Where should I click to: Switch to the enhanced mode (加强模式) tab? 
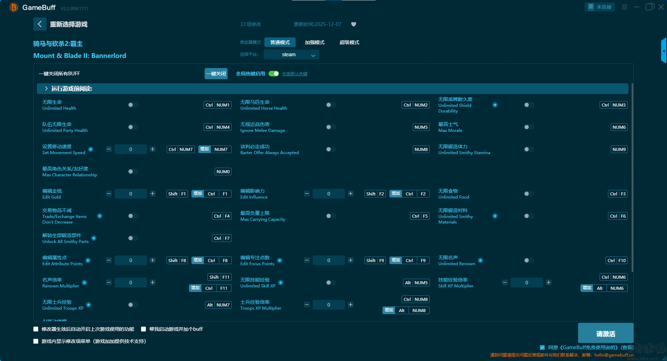(x=314, y=42)
